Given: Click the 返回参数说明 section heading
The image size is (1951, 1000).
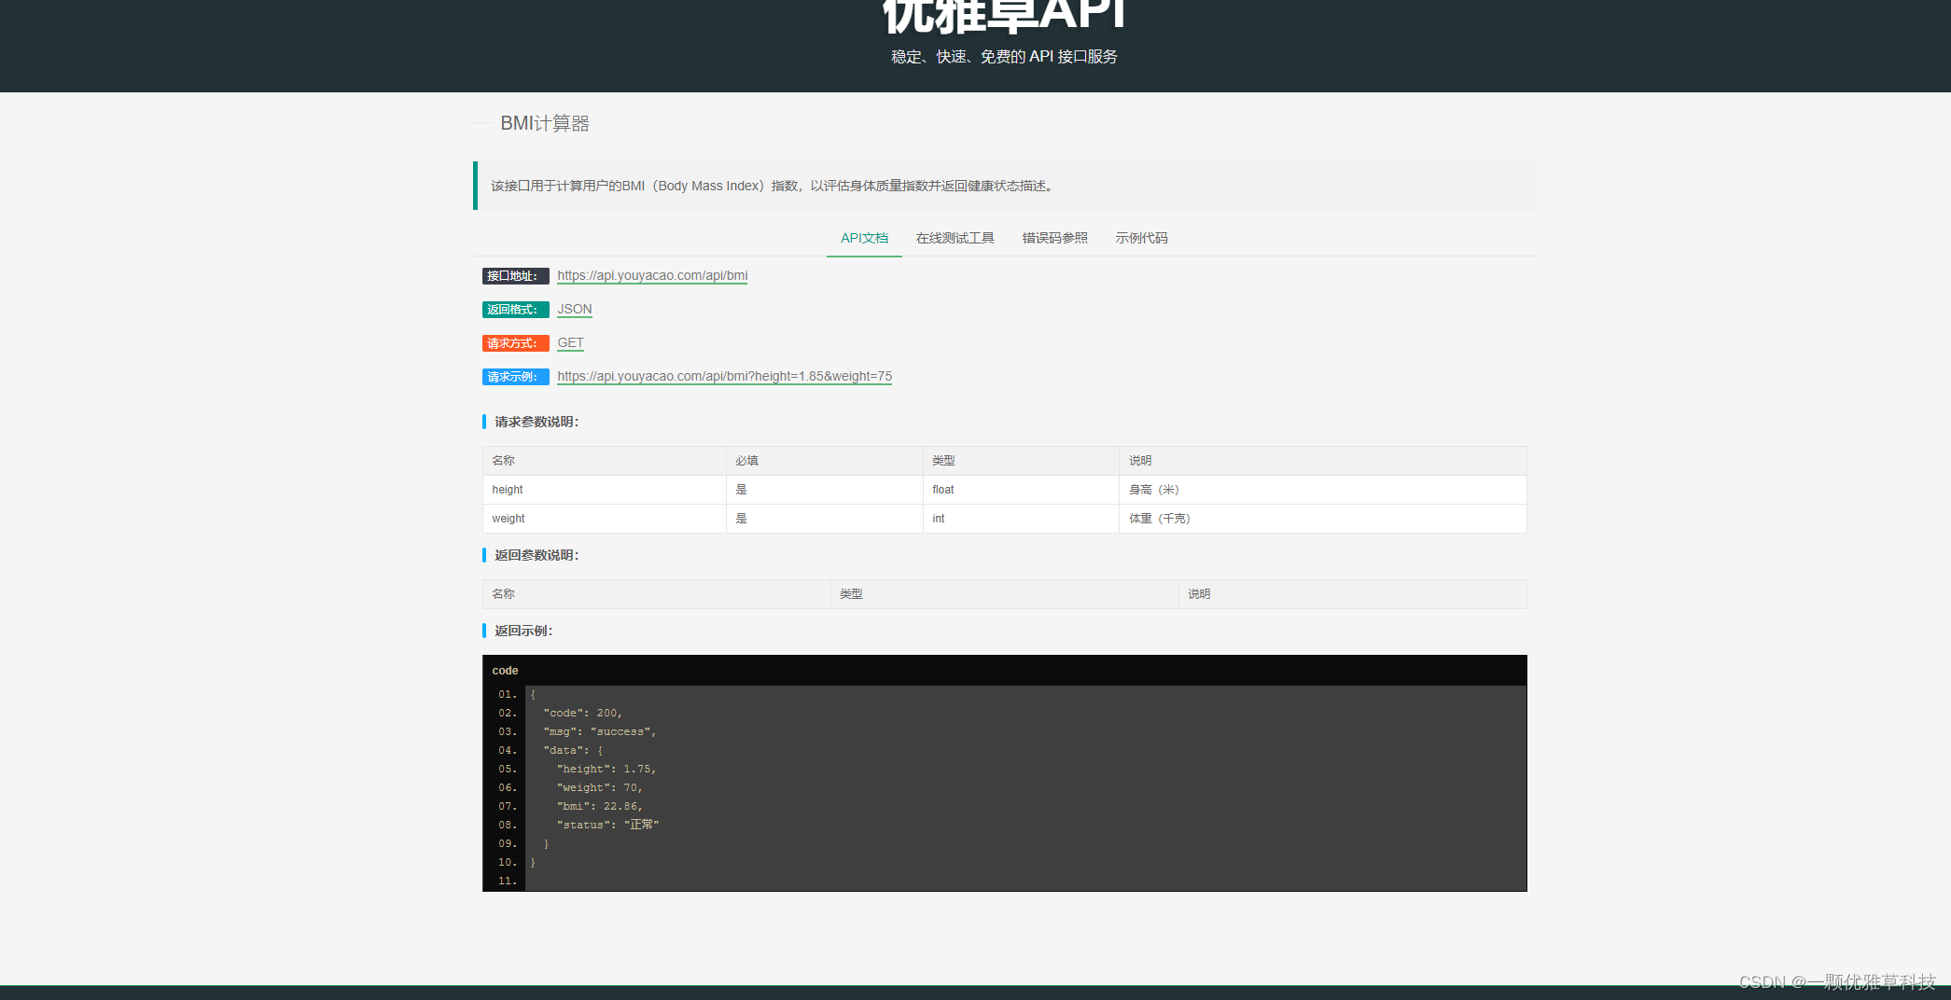Looking at the screenshot, I should point(537,555).
